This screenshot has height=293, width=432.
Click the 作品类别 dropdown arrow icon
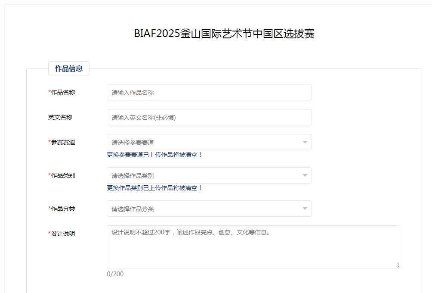(305, 175)
